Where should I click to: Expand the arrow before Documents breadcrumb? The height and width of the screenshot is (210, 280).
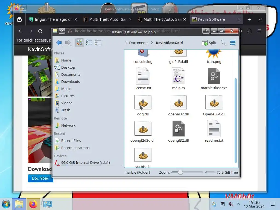coord(126,43)
